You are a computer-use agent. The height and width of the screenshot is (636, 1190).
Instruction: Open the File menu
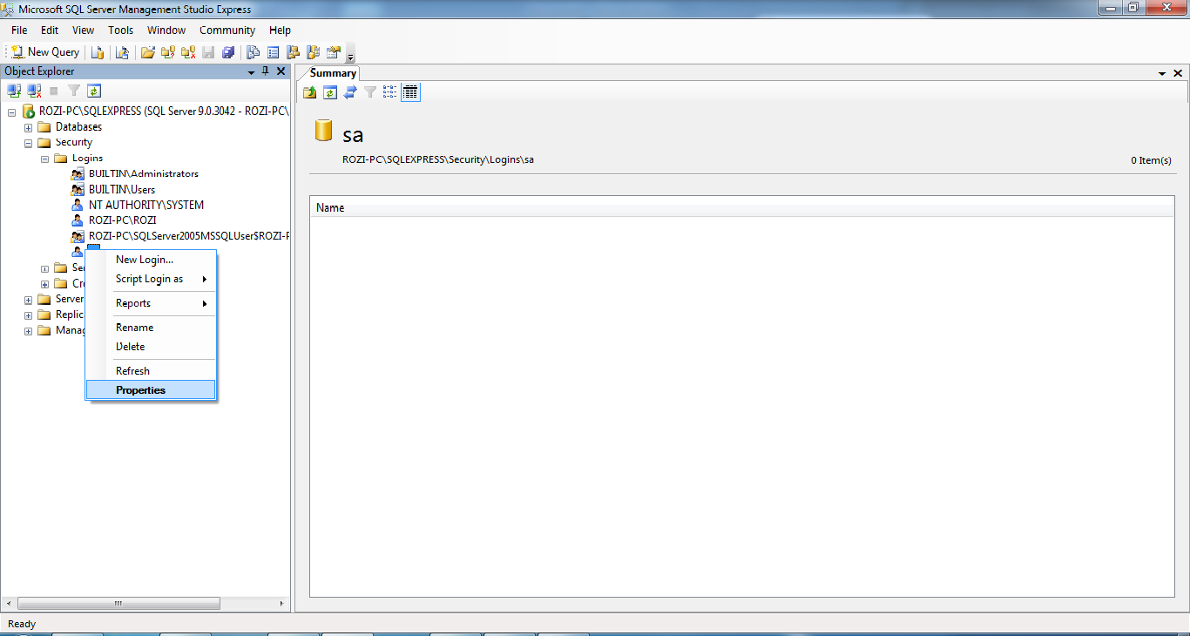(x=19, y=30)
